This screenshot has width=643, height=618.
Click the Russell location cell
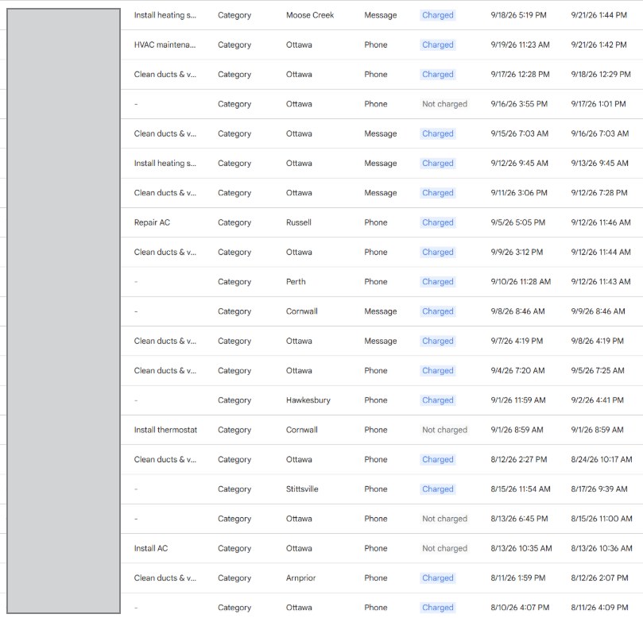click(x=299, y=222)
